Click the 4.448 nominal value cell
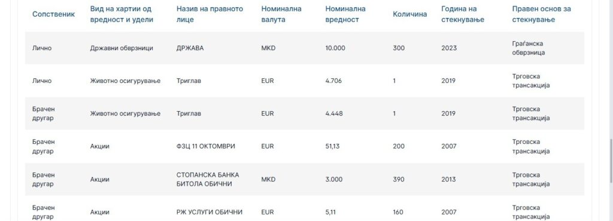613x221 pixels. [334, 113]
